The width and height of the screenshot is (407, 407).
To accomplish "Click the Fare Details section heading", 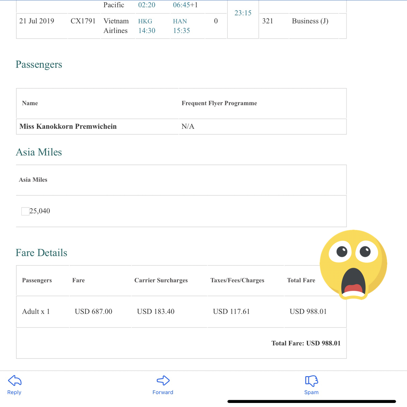I will pos(41,253).
